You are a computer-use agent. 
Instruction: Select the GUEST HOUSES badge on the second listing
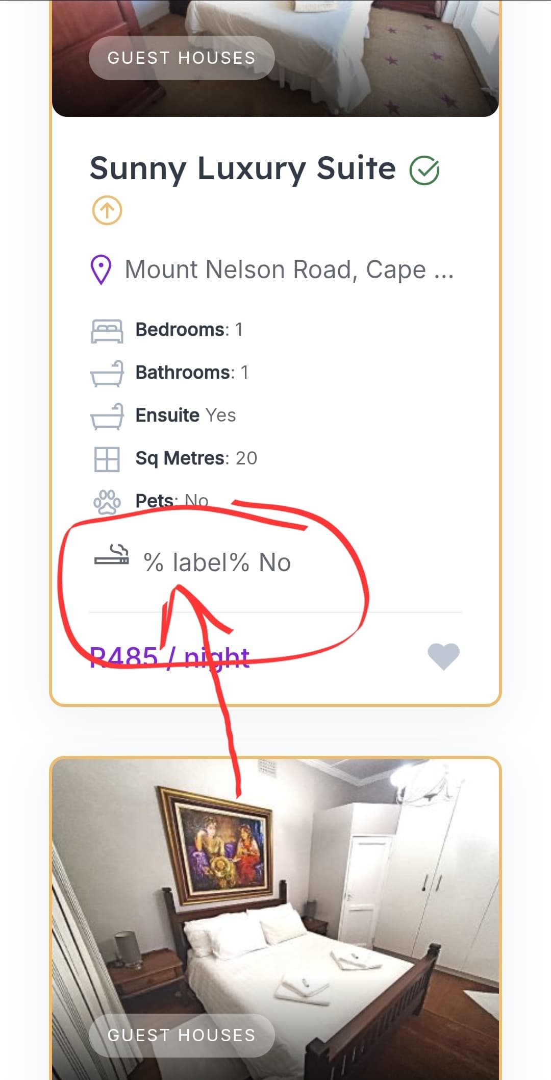182,1035
